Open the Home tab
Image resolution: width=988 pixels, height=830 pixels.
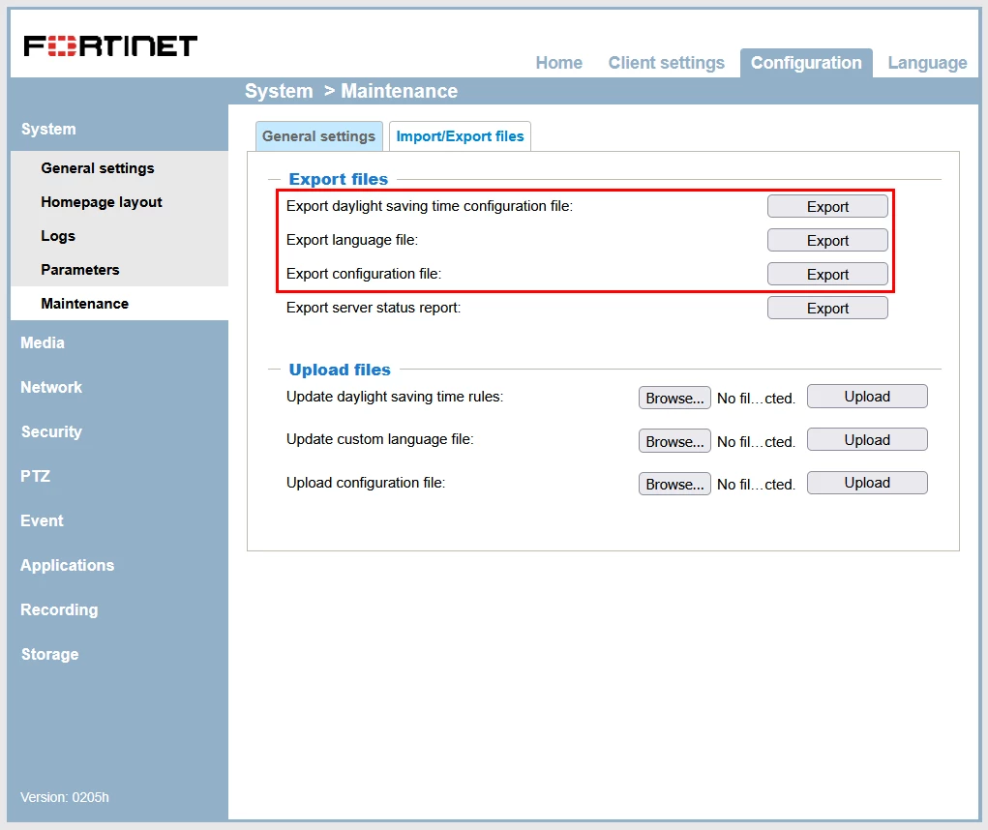[559, 63]
